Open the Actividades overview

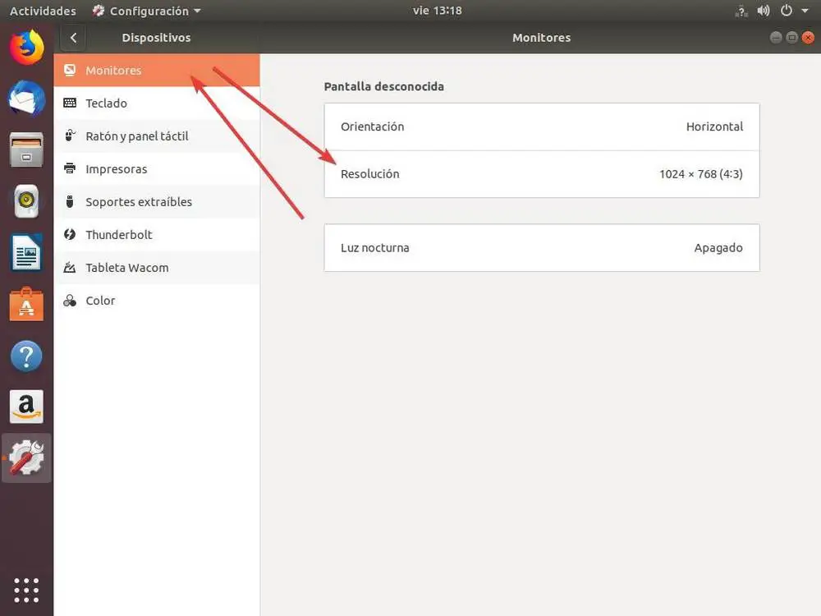coord(43,11)
